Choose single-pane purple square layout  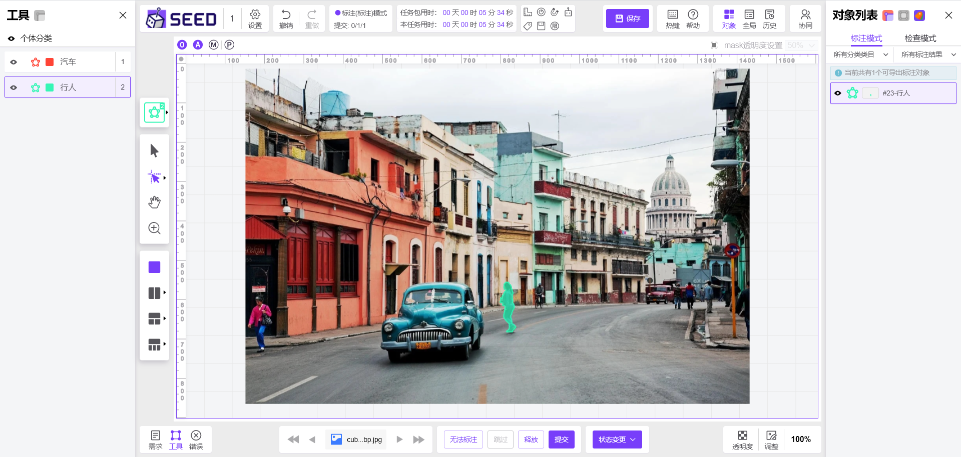(154, 267)
